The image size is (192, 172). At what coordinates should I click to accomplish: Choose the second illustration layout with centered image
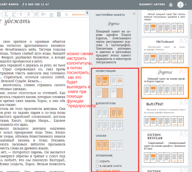(117, 80)
